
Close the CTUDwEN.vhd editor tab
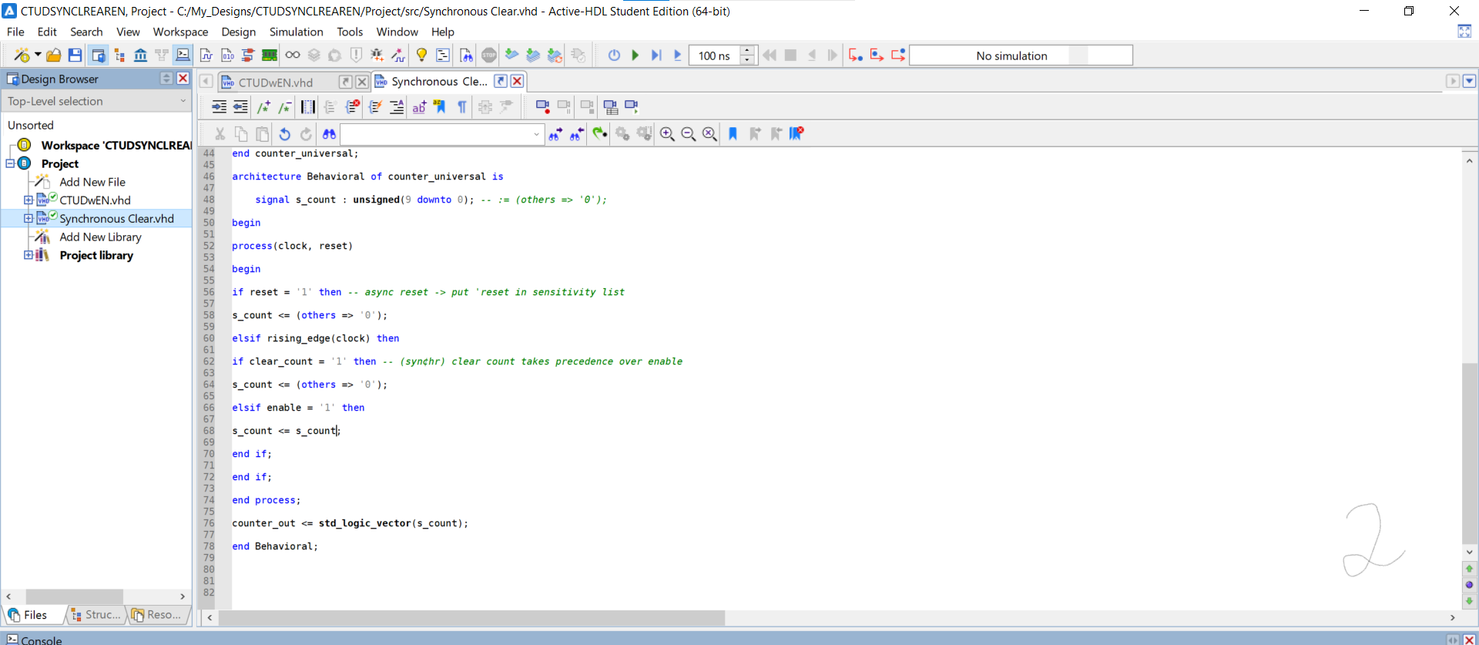(361, 82)
